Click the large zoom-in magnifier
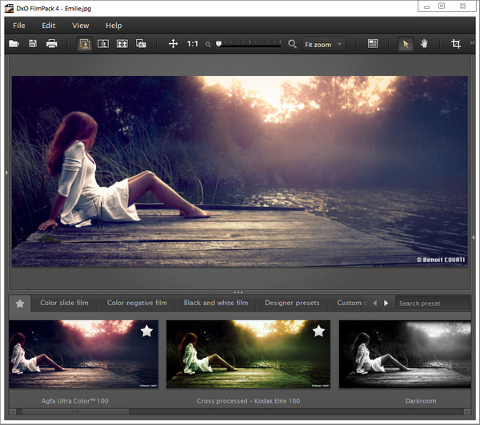This screenshot has width=480, height=425. [292, 44]
